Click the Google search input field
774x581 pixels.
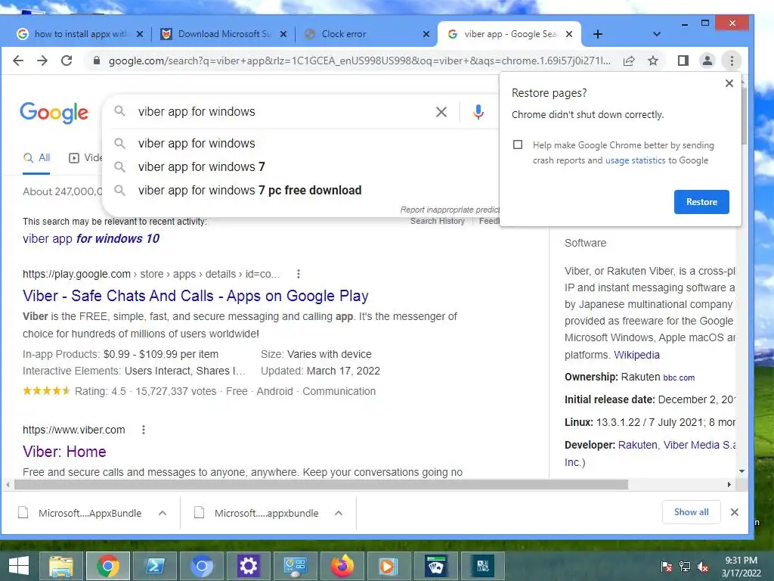(281, 112)
